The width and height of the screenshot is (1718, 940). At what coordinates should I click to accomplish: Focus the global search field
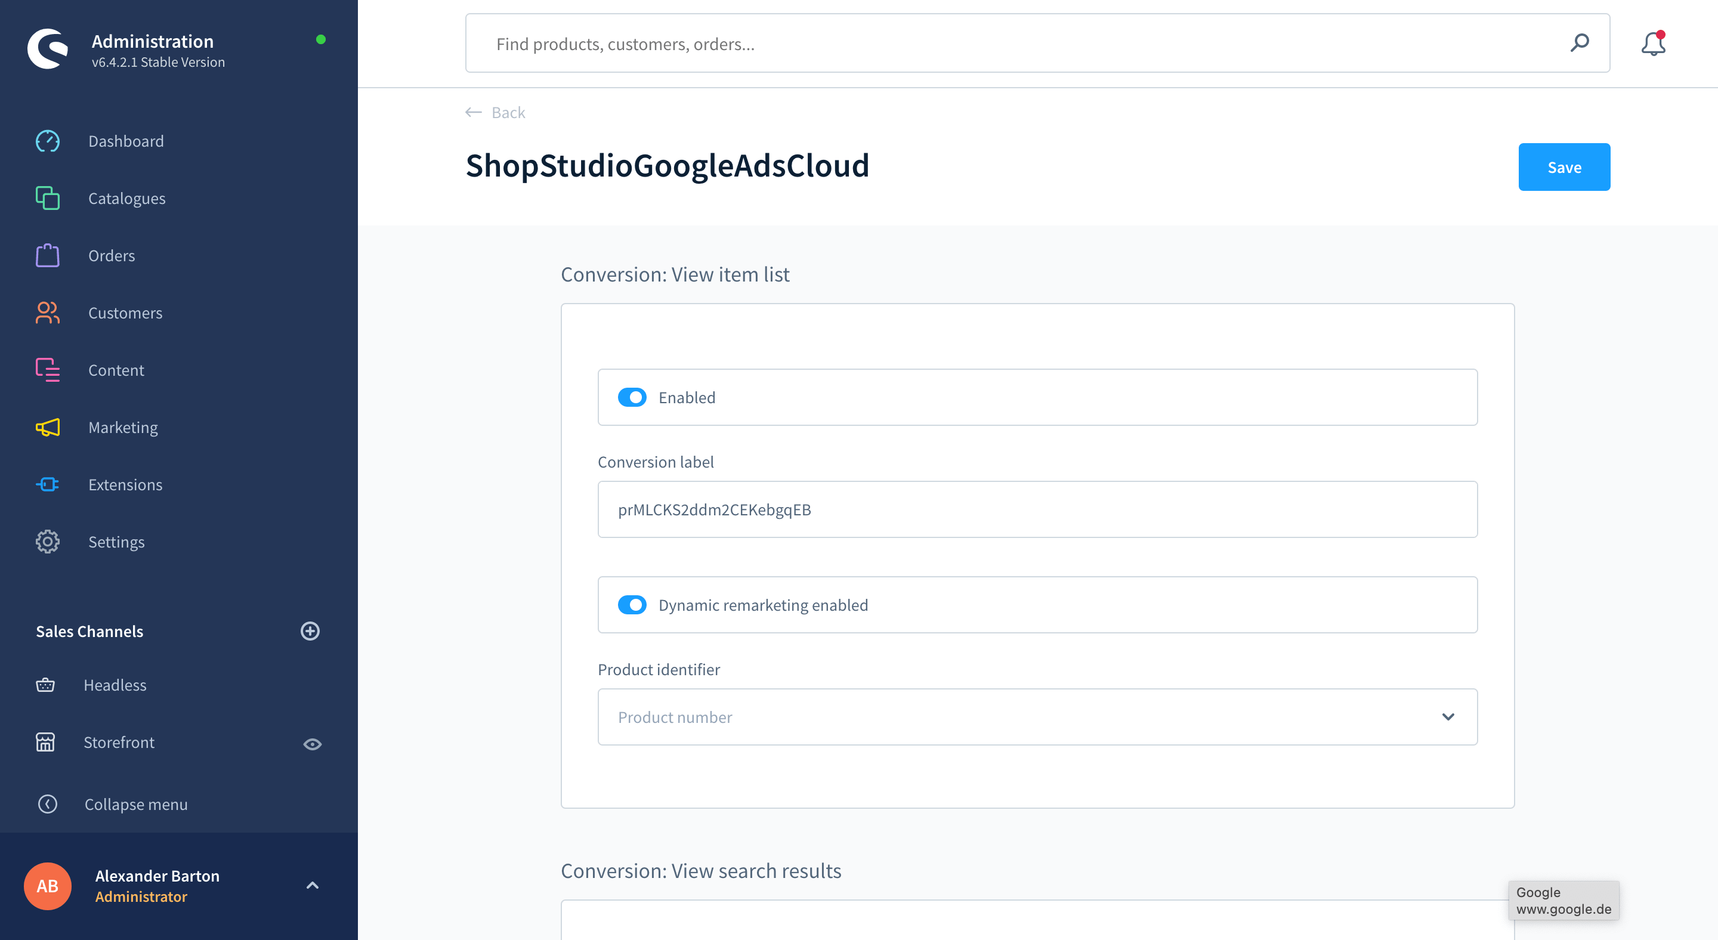(x=1037, y=44)
